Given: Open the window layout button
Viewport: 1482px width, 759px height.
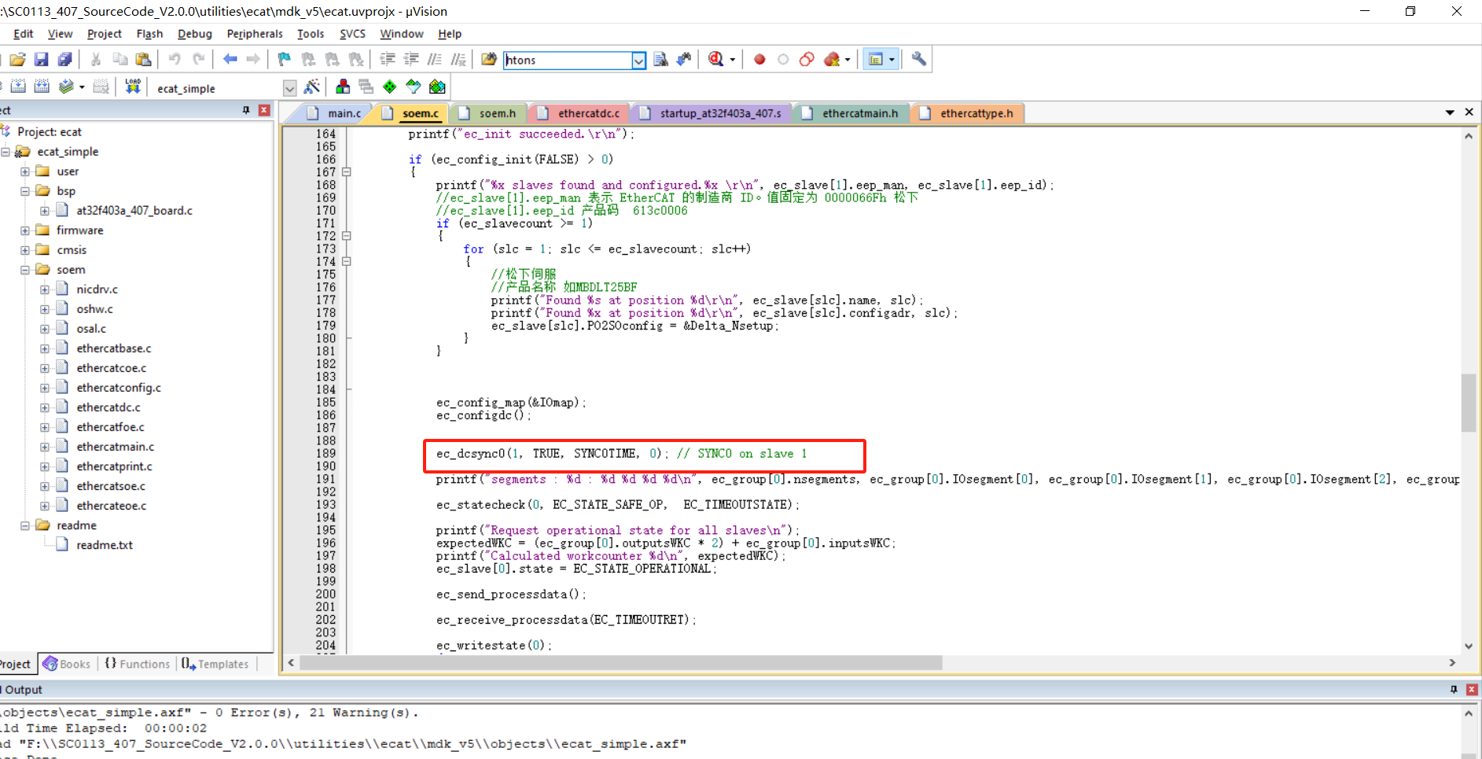Looking at the screenshot, I should (x=875, y=59).
